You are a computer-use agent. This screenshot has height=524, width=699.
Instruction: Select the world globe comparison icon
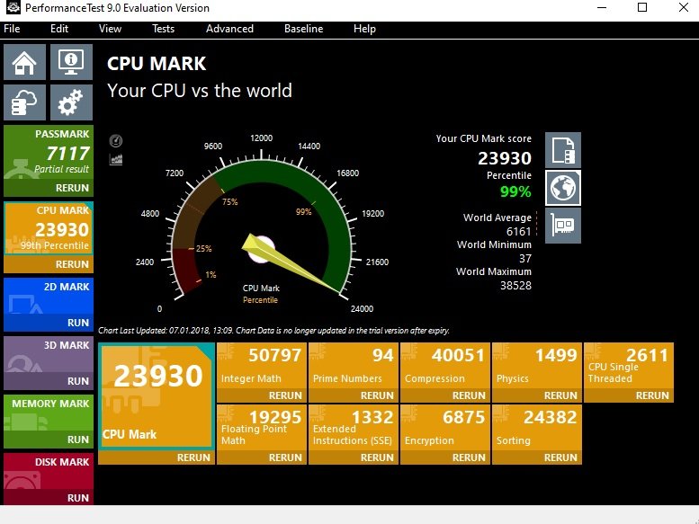tap(563, 188)
